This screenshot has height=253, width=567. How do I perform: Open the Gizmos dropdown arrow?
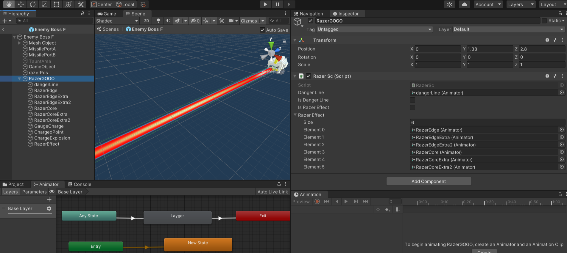[263, 21]
